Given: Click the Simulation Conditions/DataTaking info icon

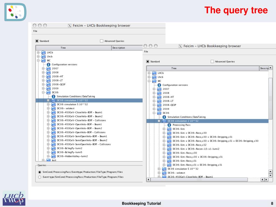Looking at the screenshot, I should pyautogui.click(x=53, y=96).
